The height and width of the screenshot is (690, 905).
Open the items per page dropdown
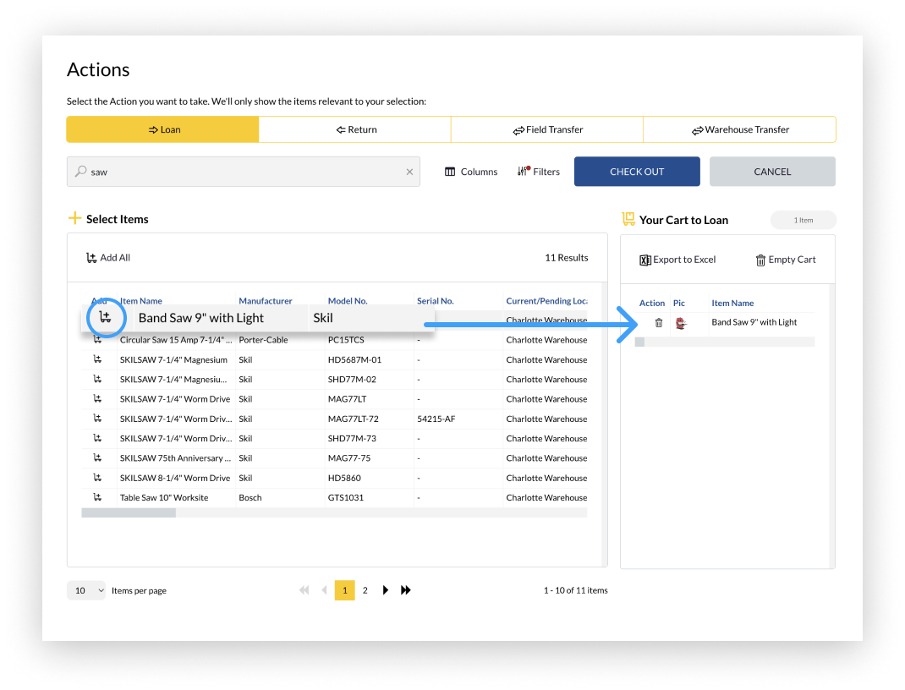(86, 590)
